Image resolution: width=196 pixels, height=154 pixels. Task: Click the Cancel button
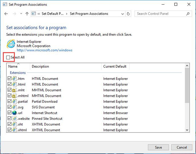click(x=182, y=147)
